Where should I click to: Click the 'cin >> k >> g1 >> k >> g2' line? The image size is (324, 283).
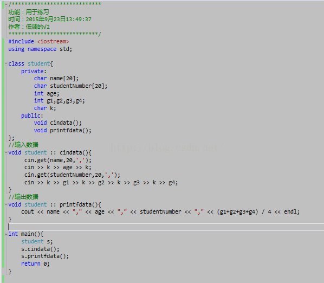coord(101,183)
